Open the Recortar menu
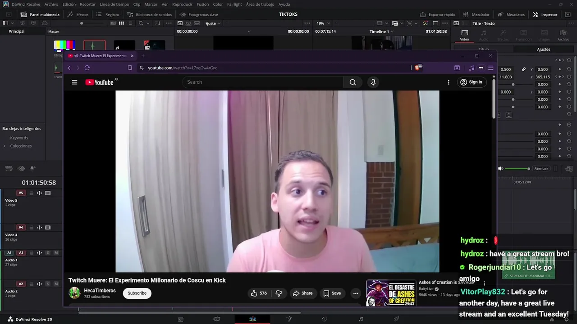 87,4
